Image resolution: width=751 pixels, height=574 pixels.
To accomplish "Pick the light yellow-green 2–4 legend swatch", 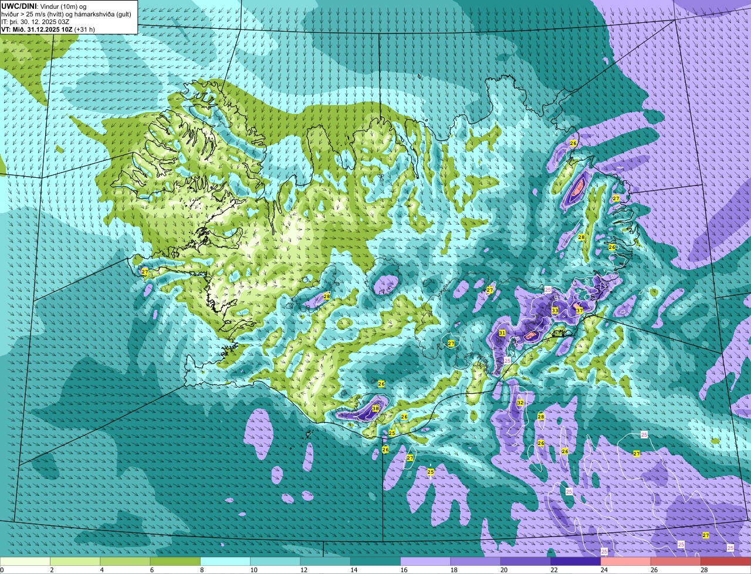I will coord(75,562).
